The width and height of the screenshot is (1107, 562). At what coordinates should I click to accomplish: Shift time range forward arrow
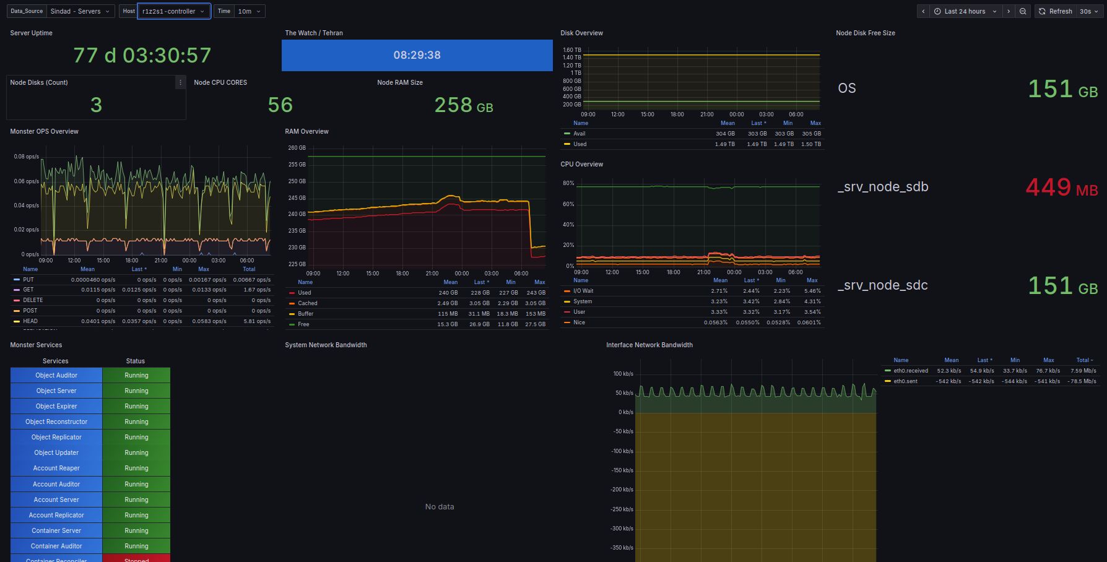[1009, 11]
